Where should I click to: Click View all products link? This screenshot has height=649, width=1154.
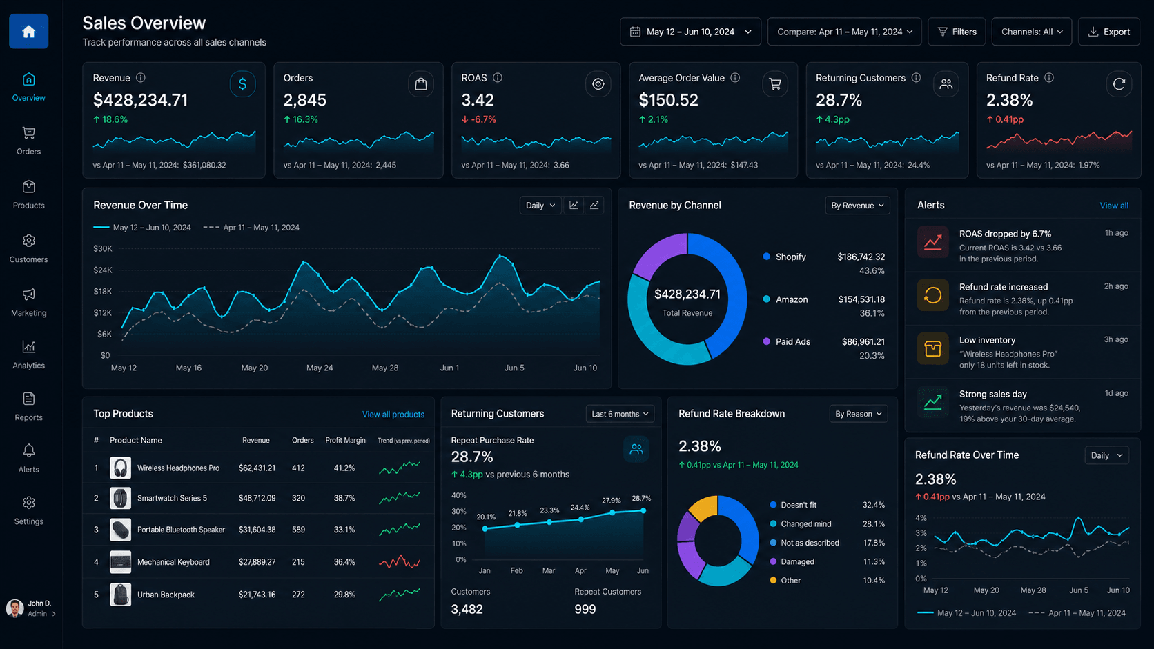(x=393, y=415)
